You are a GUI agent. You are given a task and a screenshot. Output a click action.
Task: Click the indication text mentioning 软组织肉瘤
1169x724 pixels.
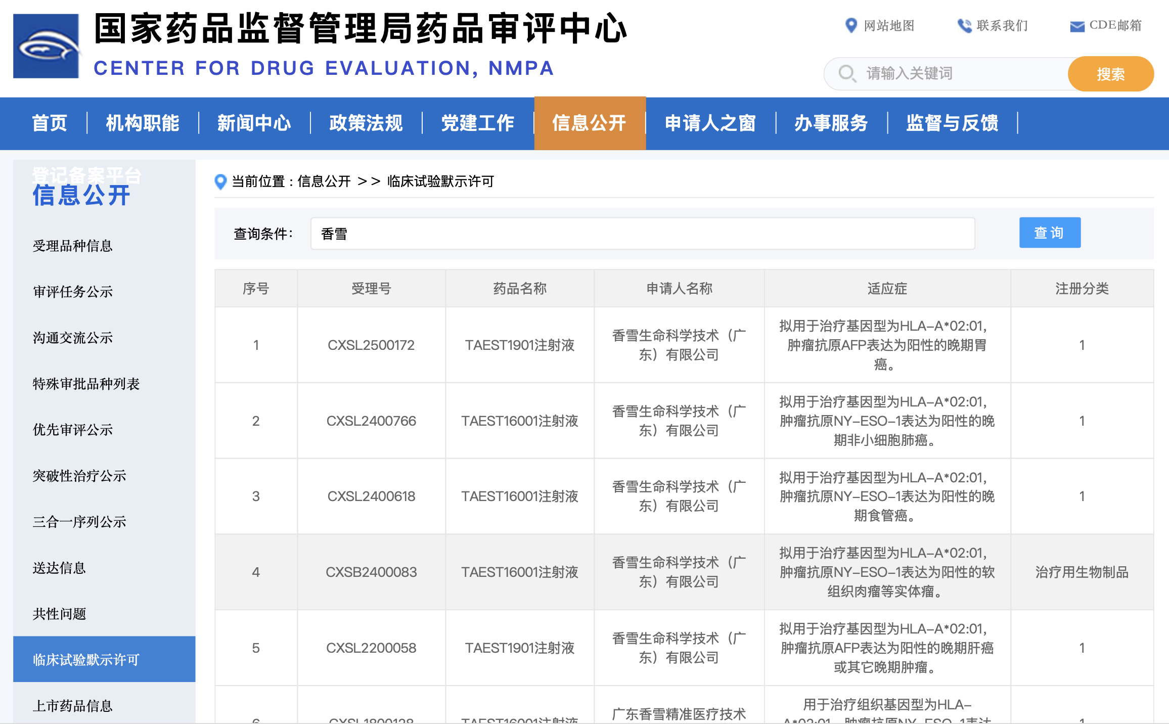887,572
